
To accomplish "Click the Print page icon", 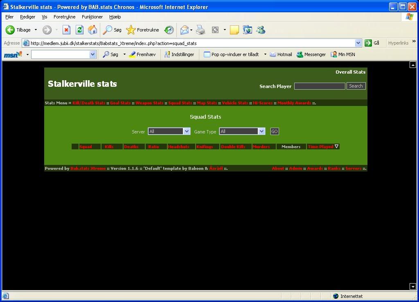I will click(200, 30).
